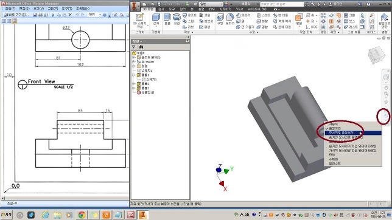Switch to the Vault ribbon tab
Screen dimensions: 392x220
pyautogui.click(x=239, y=9)
